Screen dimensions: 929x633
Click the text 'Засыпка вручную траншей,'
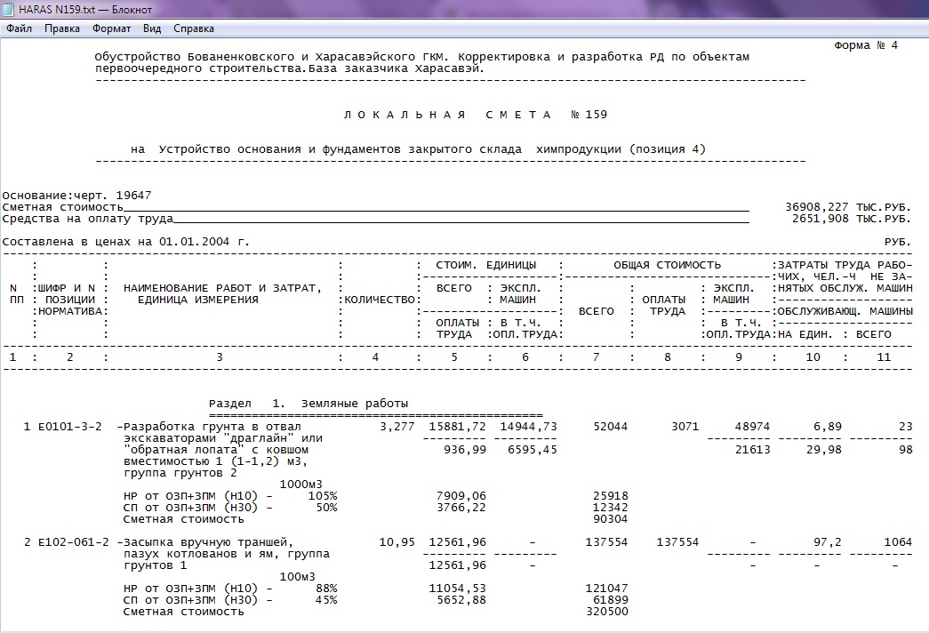click(209, 542)
